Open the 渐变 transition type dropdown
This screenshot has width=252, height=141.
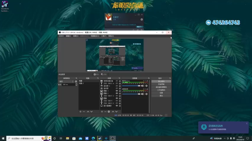pos(66,81)
